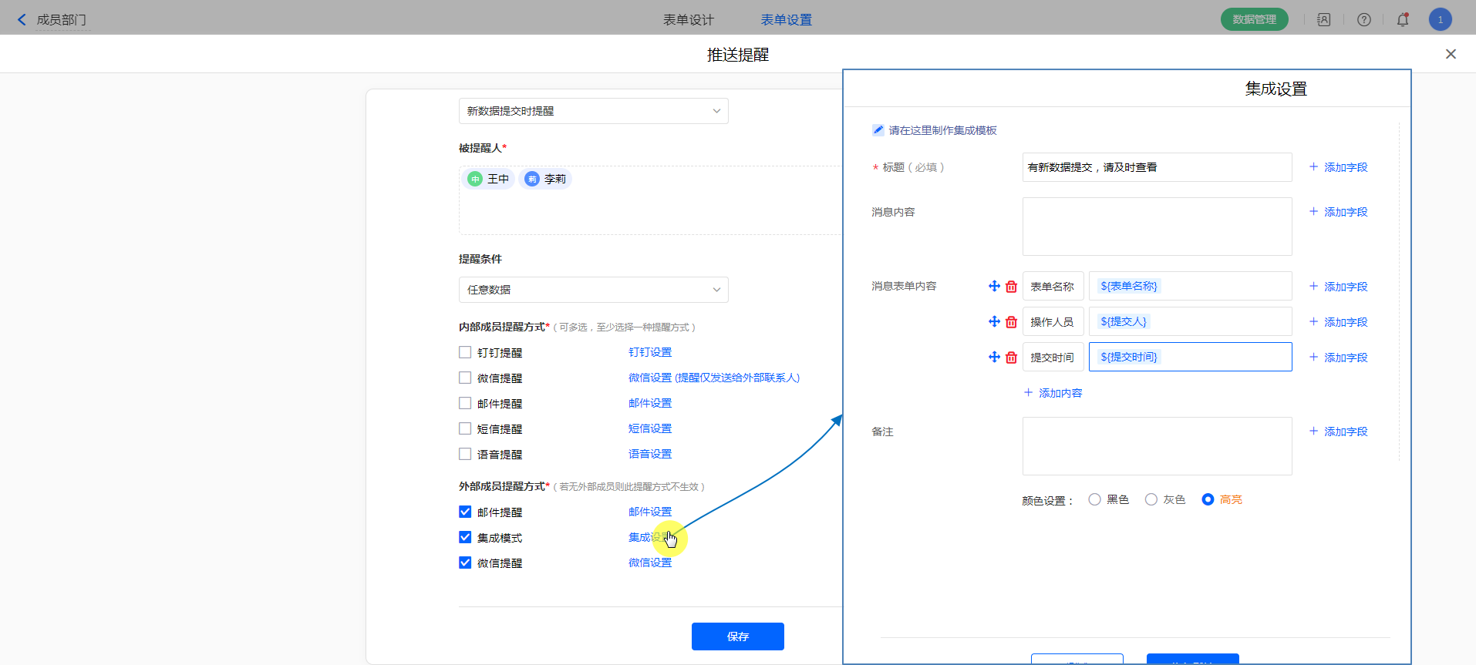Screen dimensions: 1476x665
Task: Click the translate icon in top bar
Action: click(x=1324, y=20)
